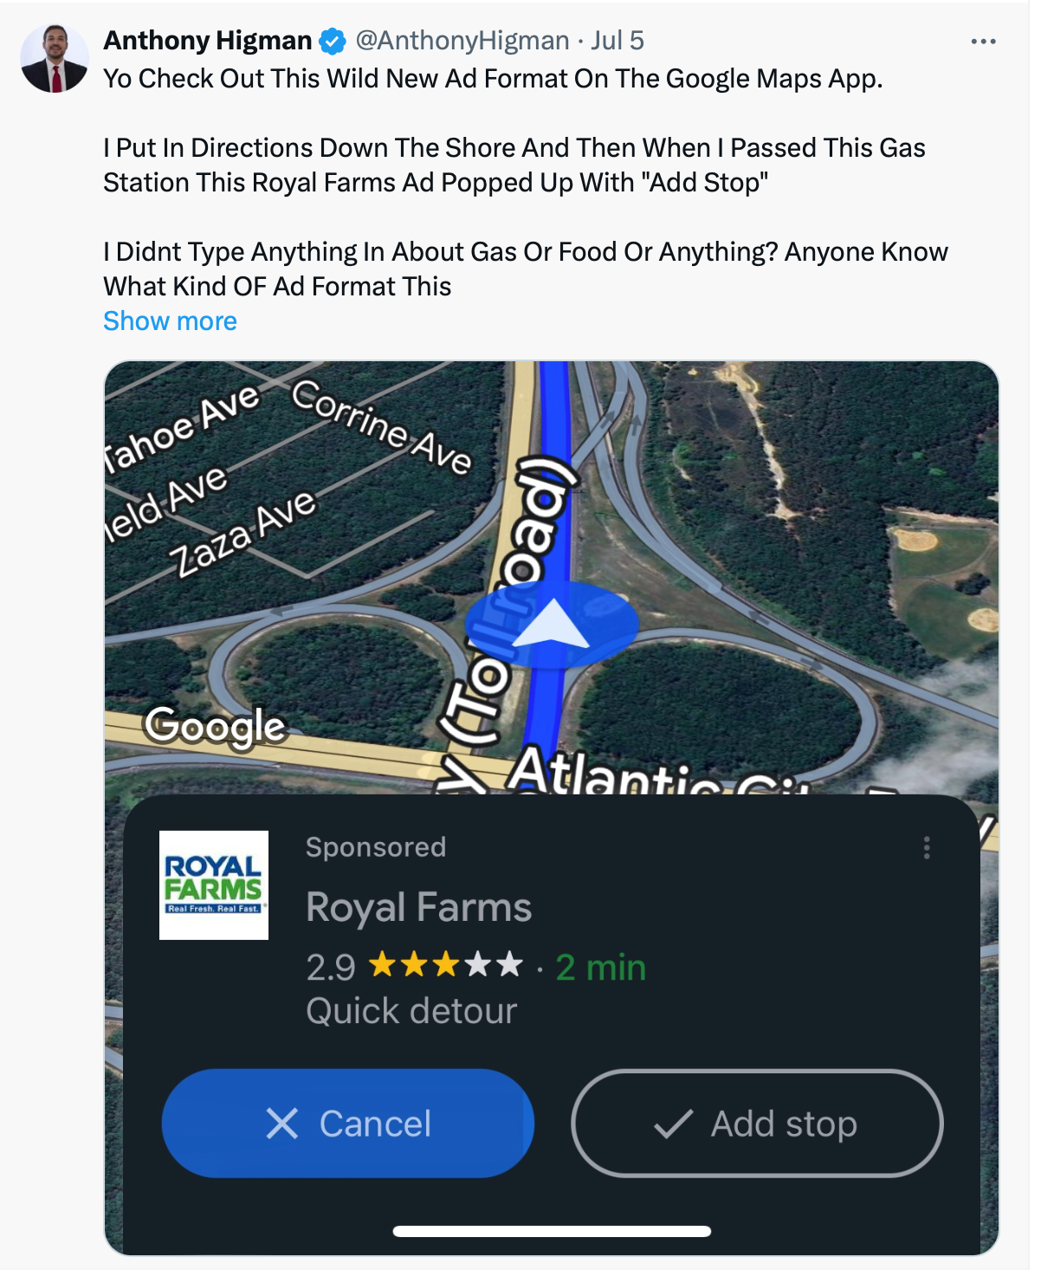Click the Royal Farms ad title

[x=419, y=908]
